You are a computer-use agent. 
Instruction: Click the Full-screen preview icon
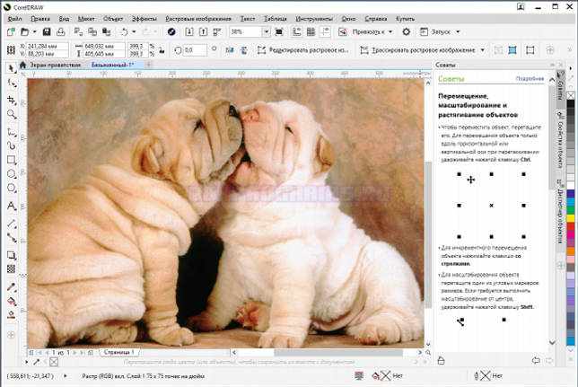279,31
